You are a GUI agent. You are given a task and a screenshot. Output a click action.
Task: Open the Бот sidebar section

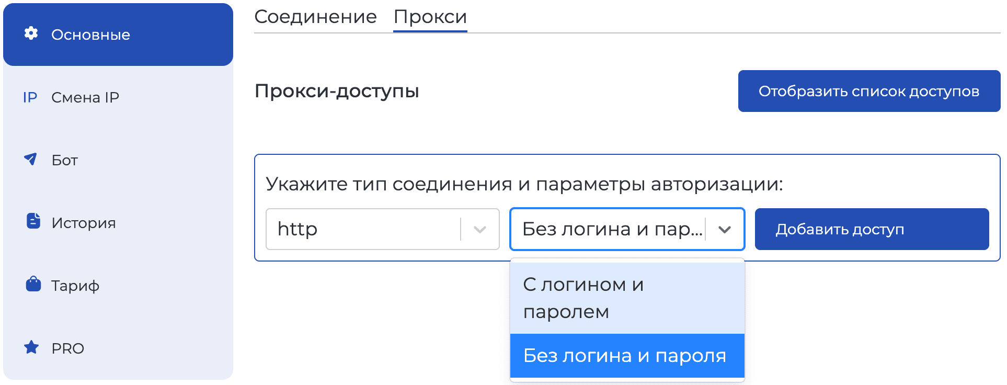(x=64, y=160)
